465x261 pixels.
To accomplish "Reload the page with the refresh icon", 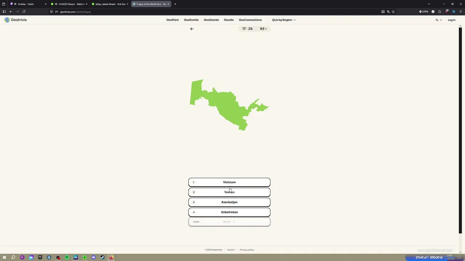I will tap(24, 12).
